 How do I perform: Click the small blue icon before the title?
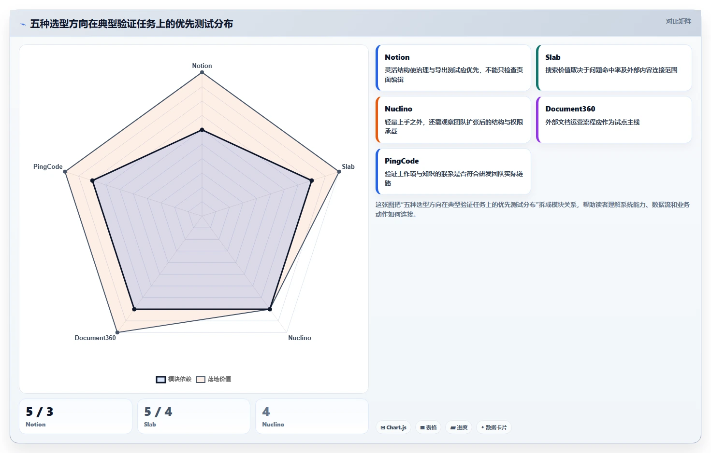coord(23,24)
